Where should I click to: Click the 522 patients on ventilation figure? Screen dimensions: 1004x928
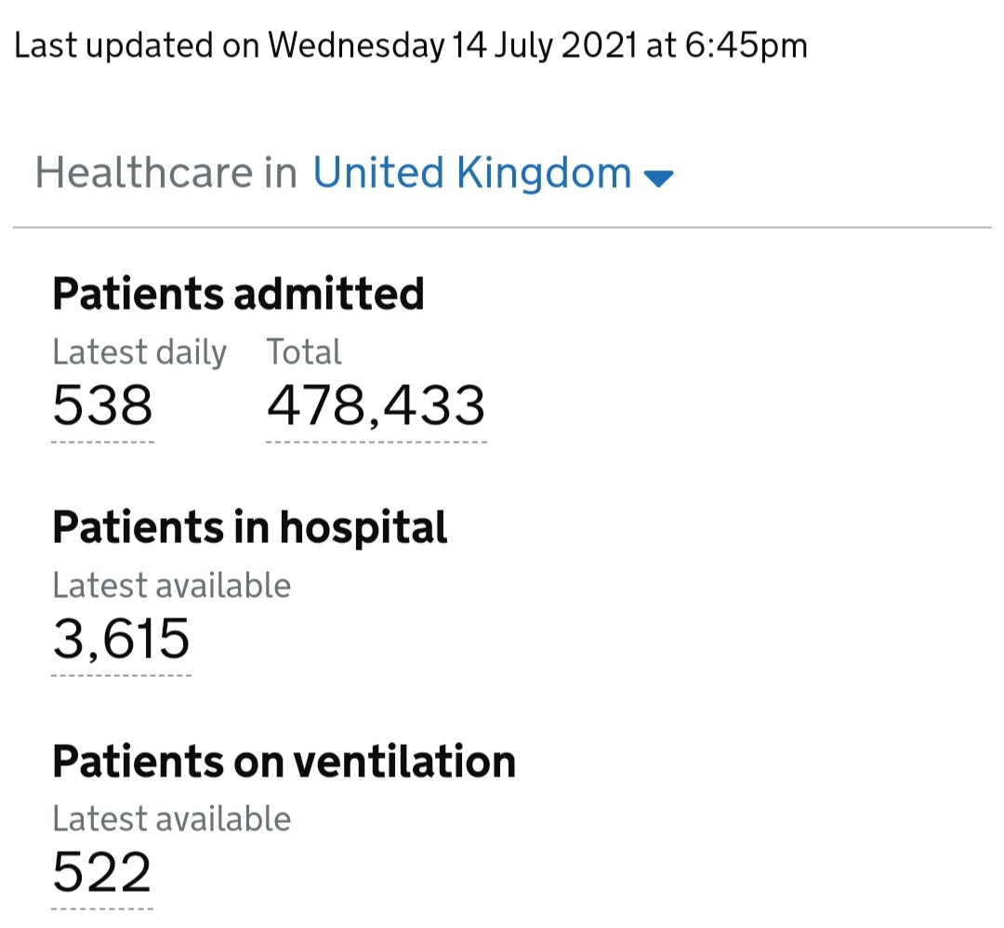pyautogui.click(x=102, y=872)
